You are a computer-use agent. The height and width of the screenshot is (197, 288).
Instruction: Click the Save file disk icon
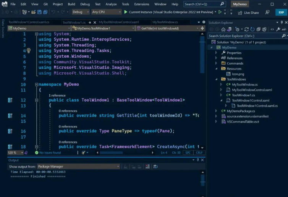pyautogui.click(x=39, y=12)
